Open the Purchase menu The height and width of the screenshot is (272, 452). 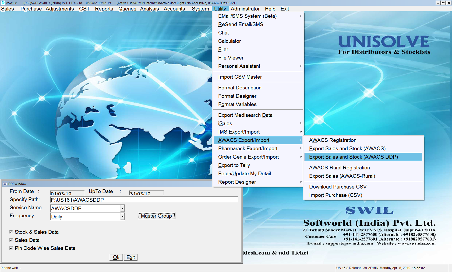31,9
